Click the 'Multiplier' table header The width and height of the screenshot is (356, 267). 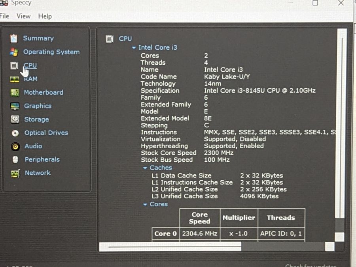point(239,218)
